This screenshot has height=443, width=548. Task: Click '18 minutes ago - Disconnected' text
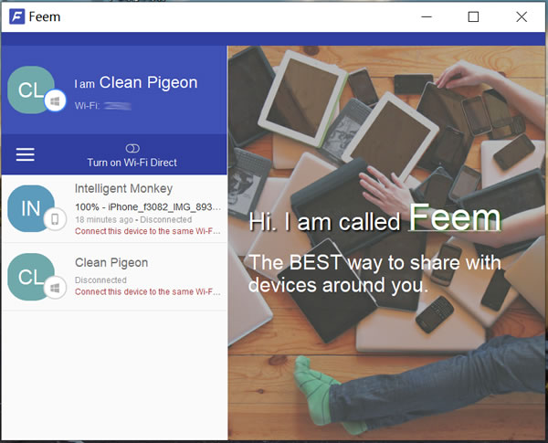pyautogui.click(x=133, y=219)
